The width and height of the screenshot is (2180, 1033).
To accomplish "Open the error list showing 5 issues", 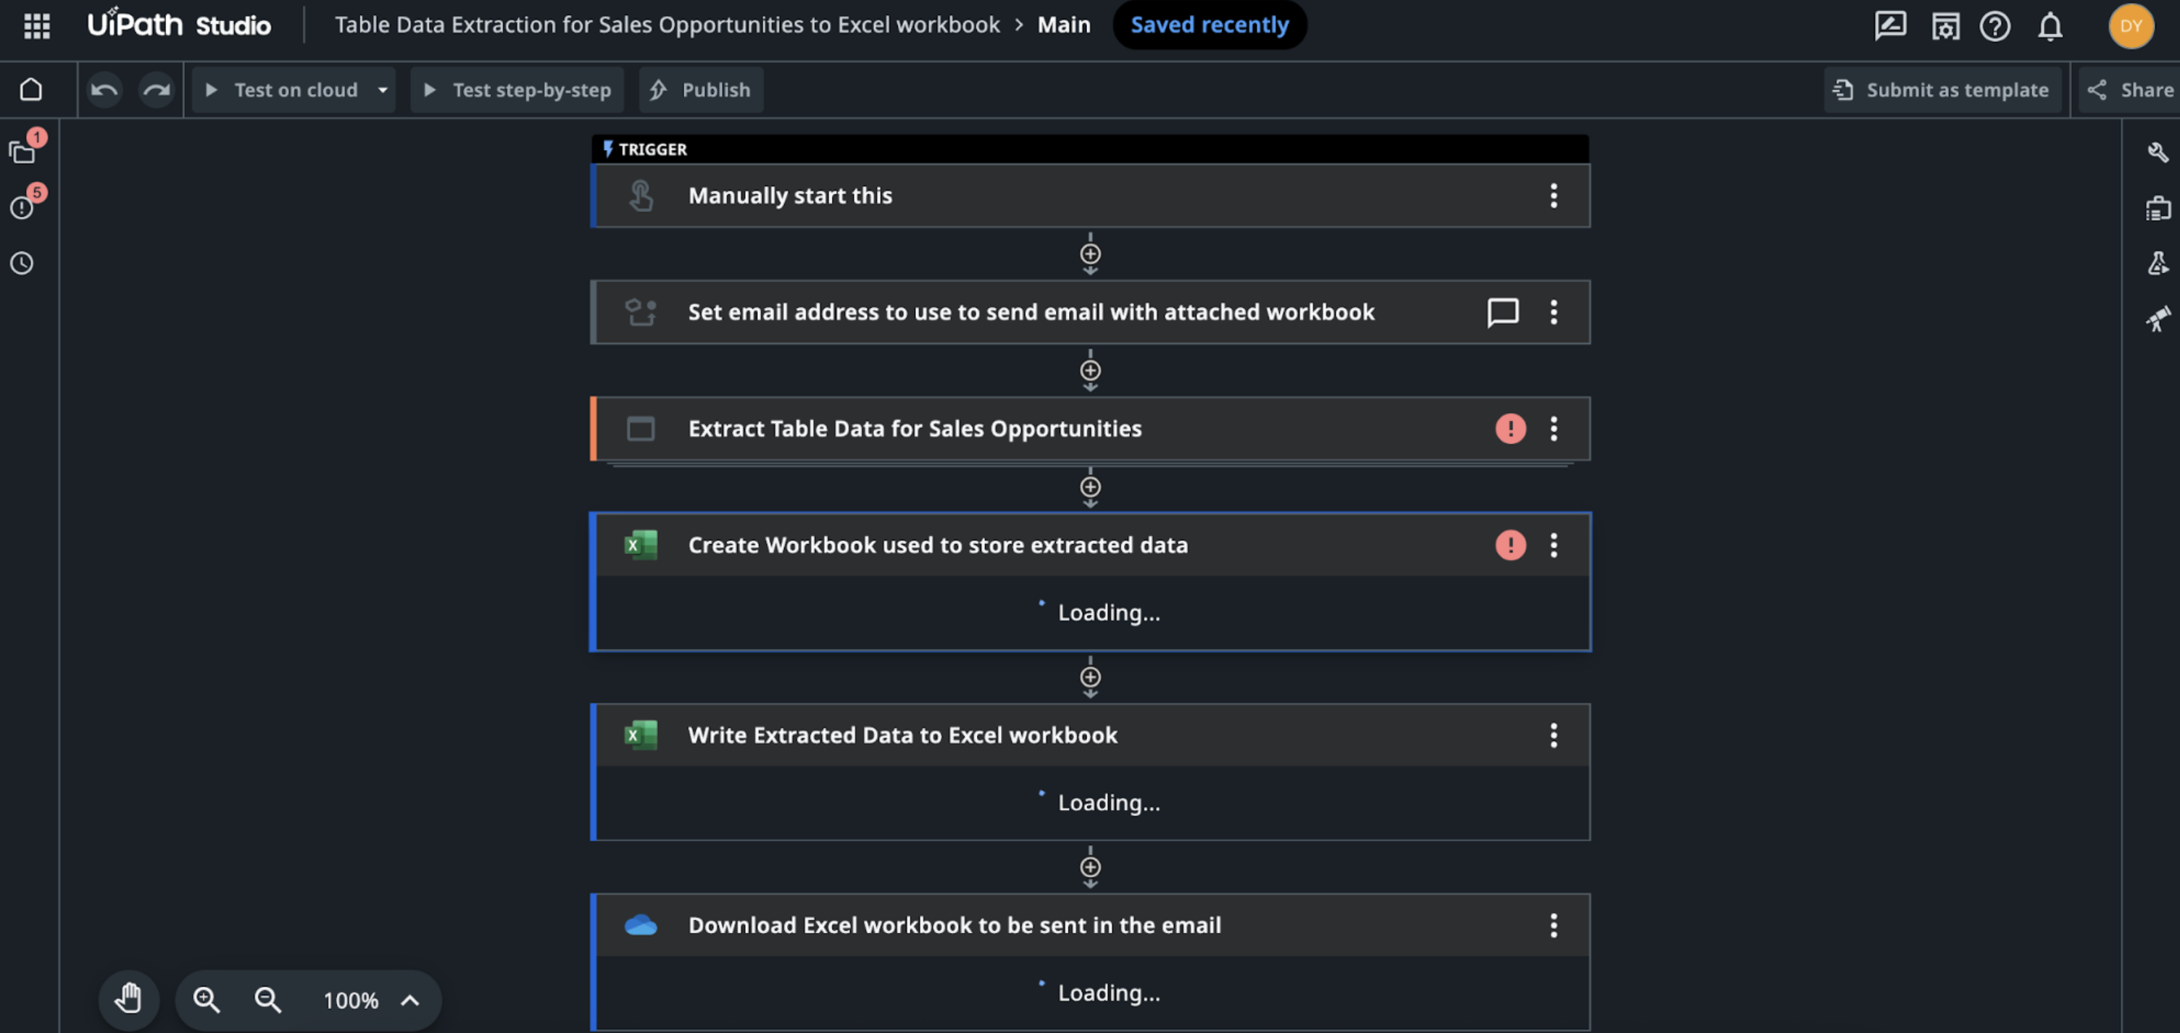I will [22, 207].
